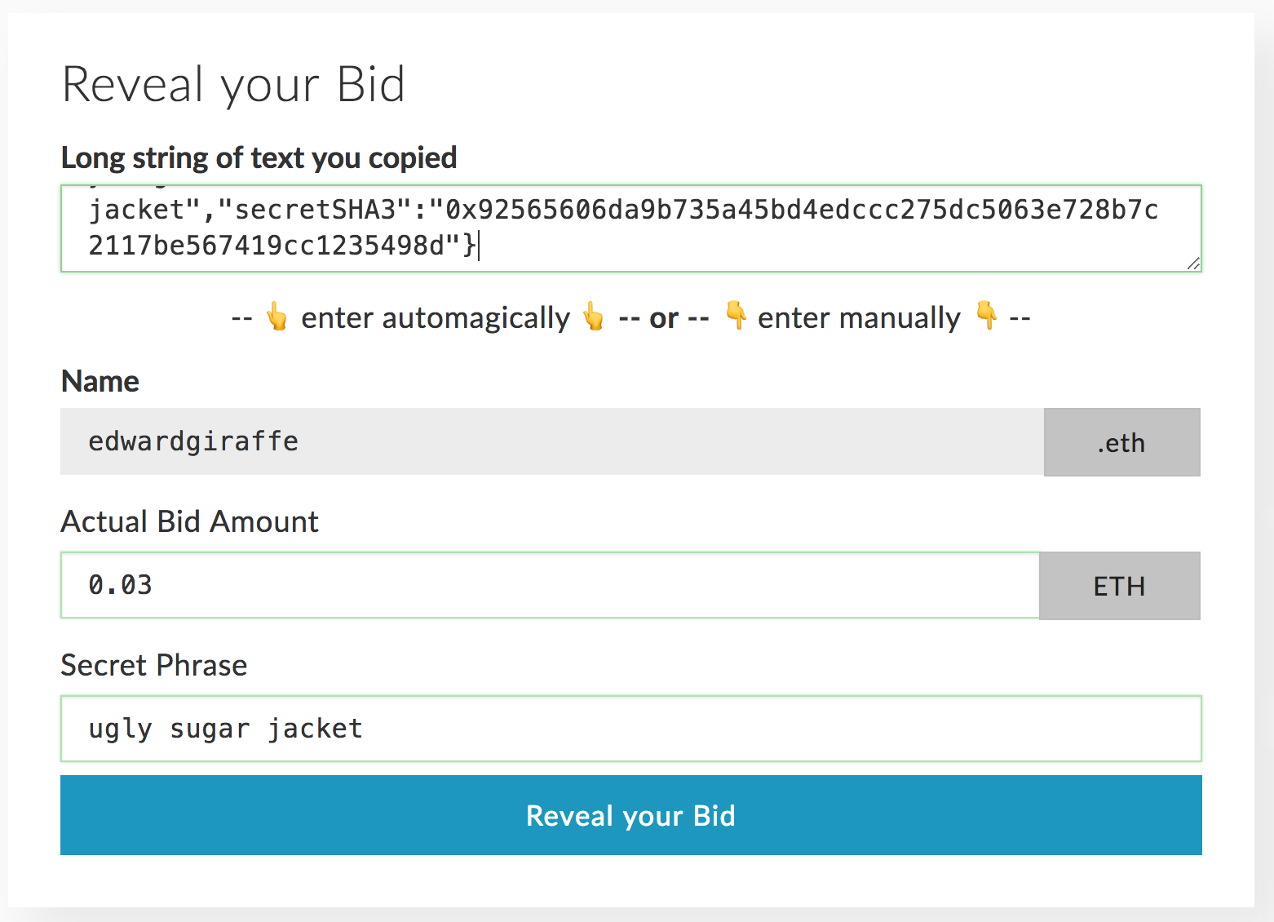Screen dimensions: 1274x922
Task: Click the .eth suffix box
Action: tap(1121, 442)
